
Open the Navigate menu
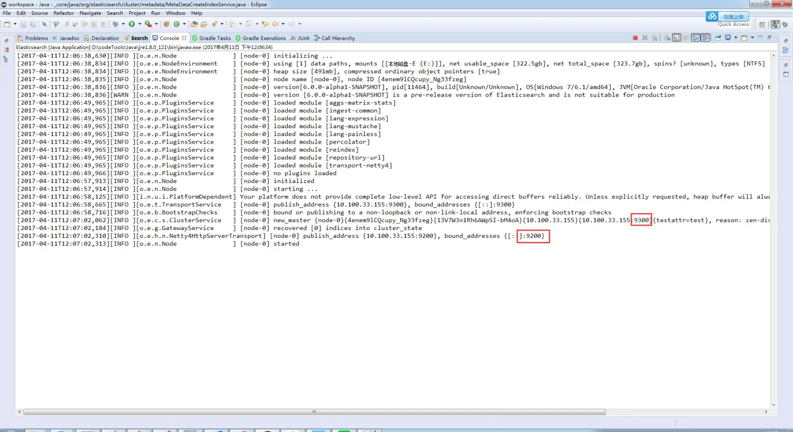click(90, 13)
